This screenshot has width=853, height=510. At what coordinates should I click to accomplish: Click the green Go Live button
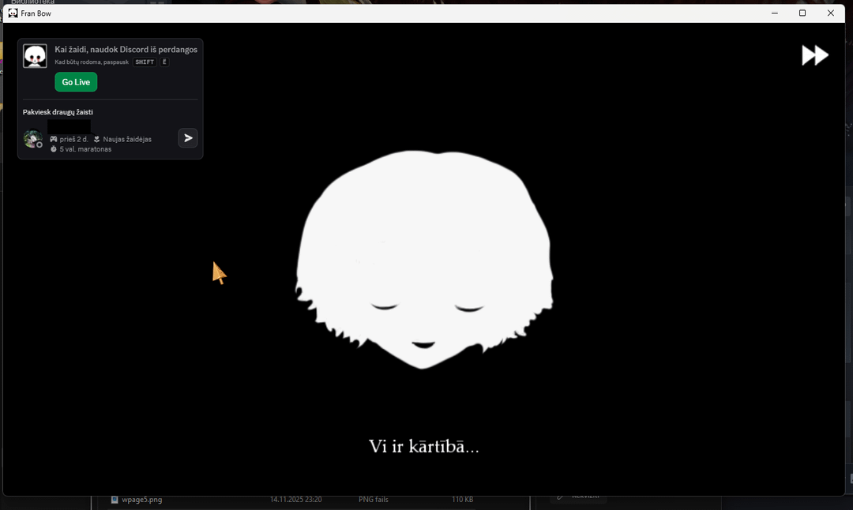[x=76, y=82]
